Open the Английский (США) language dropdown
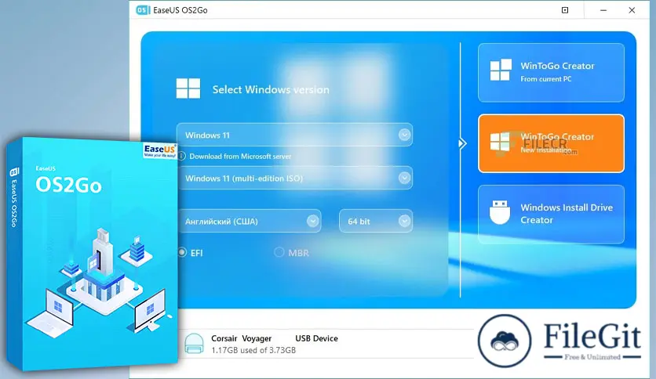Screen dimensions: 656x379 [x=249, y=222]
